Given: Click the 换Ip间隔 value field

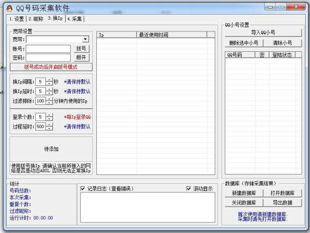Looking at the screenshot, I should (x=41, y=82).
